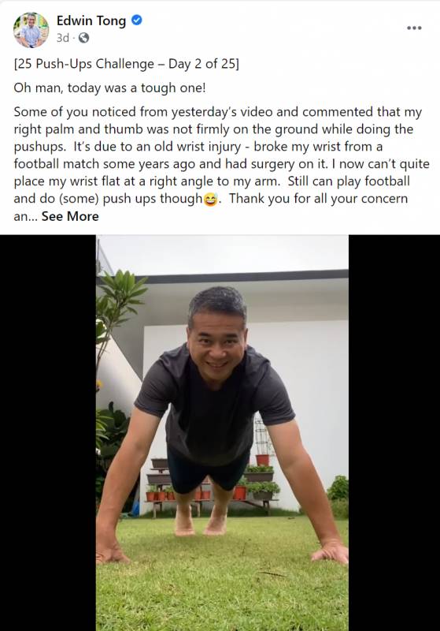The width and height of the screenshot is (440, 631).
Task: Click the Edwin Tong name link
Action: (91, 21)
